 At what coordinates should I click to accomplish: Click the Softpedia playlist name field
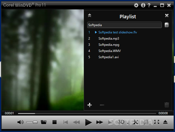point(124,25)
